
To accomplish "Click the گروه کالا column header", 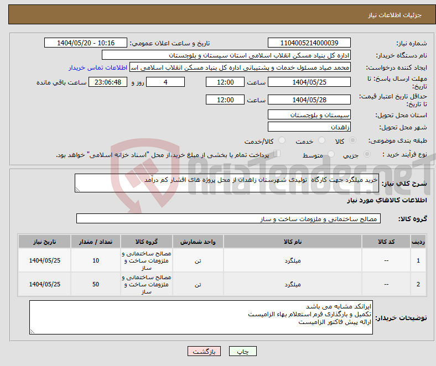I will pos(147,242).
